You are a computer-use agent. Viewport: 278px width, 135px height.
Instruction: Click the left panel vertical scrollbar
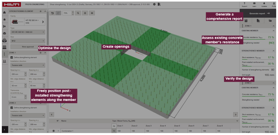(x=48, y=28)
